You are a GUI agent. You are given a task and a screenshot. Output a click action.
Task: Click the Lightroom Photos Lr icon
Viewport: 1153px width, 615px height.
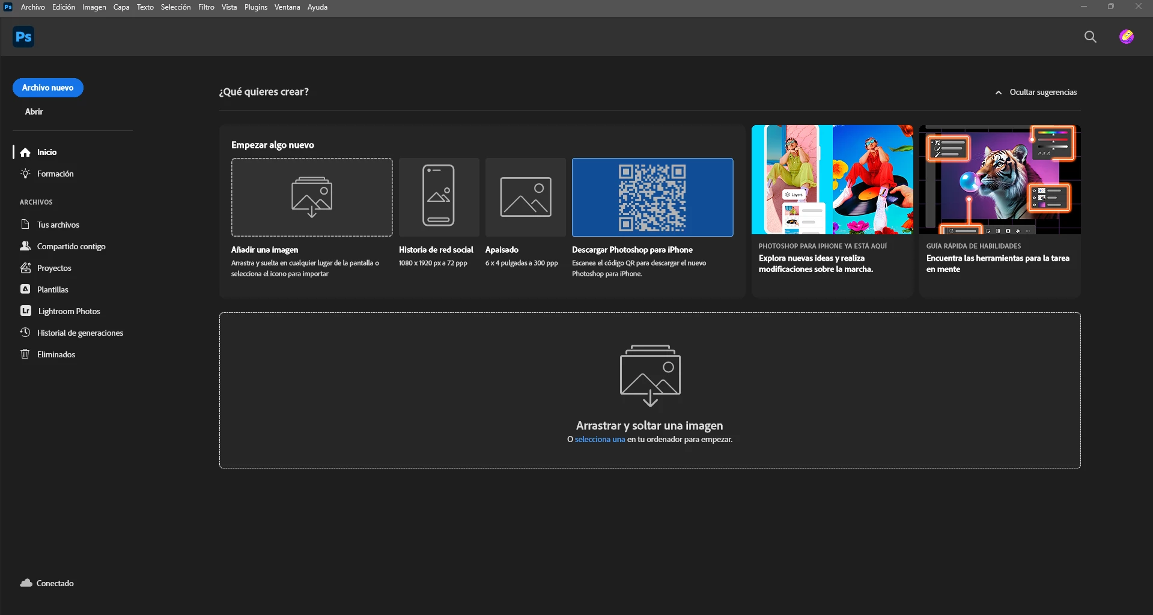click(x=26, y=311)
